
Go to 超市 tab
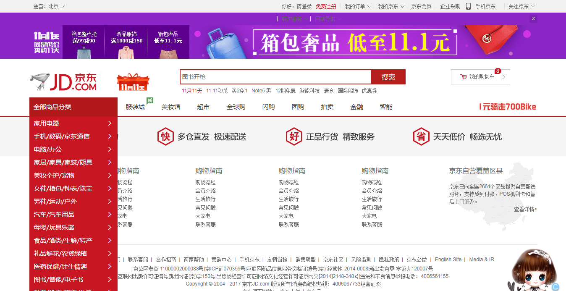(203, 107)
